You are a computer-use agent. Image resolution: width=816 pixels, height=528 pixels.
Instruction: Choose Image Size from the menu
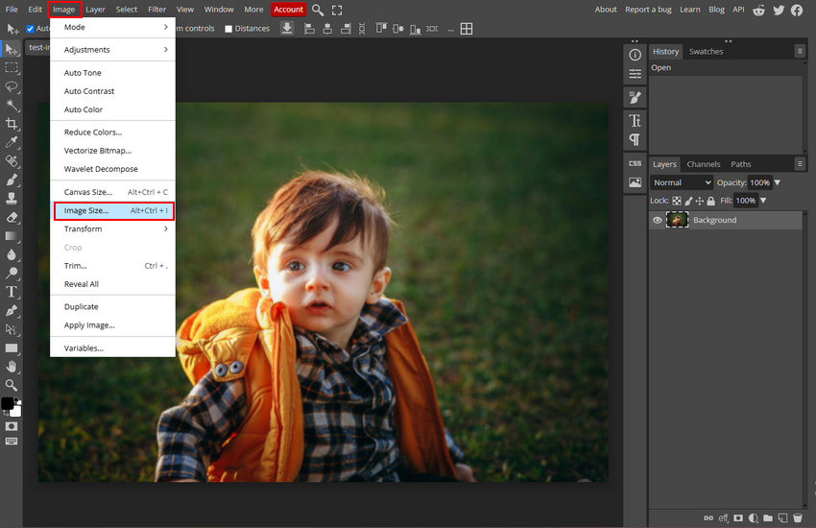[x=113, y=210]
